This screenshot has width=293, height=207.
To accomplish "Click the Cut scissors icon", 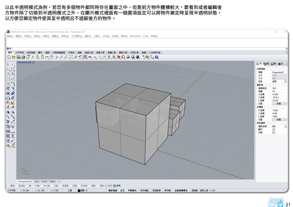I will pyautogui.click(x=33, y=57).
